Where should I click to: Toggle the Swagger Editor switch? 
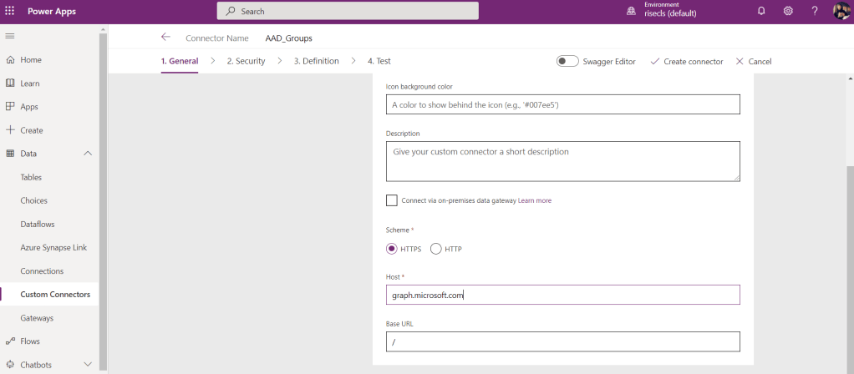point(568,61)
